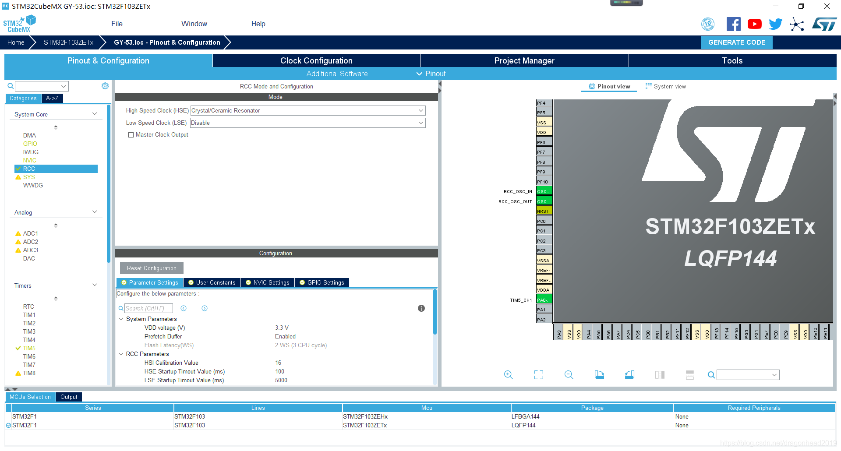Click the 10th anniversary badge icon
The image size is (841, 451).
708,24
